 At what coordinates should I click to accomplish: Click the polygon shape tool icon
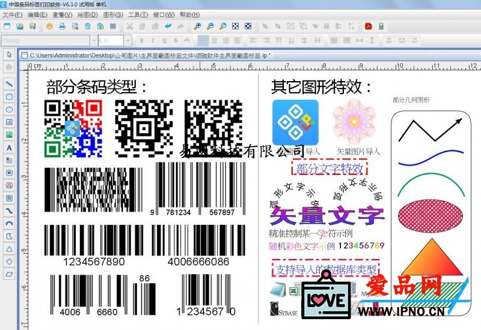coord(9,236)
